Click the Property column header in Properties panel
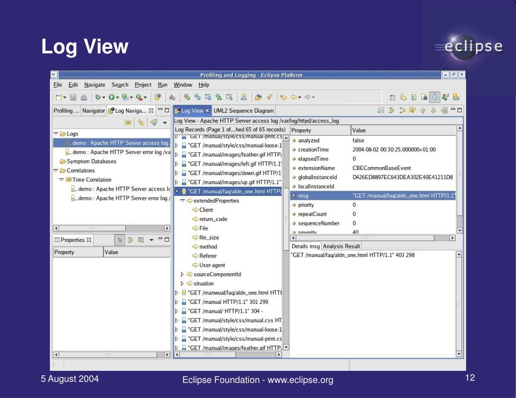The width and height of the screenshot is (516, 398). click(78, 252)
